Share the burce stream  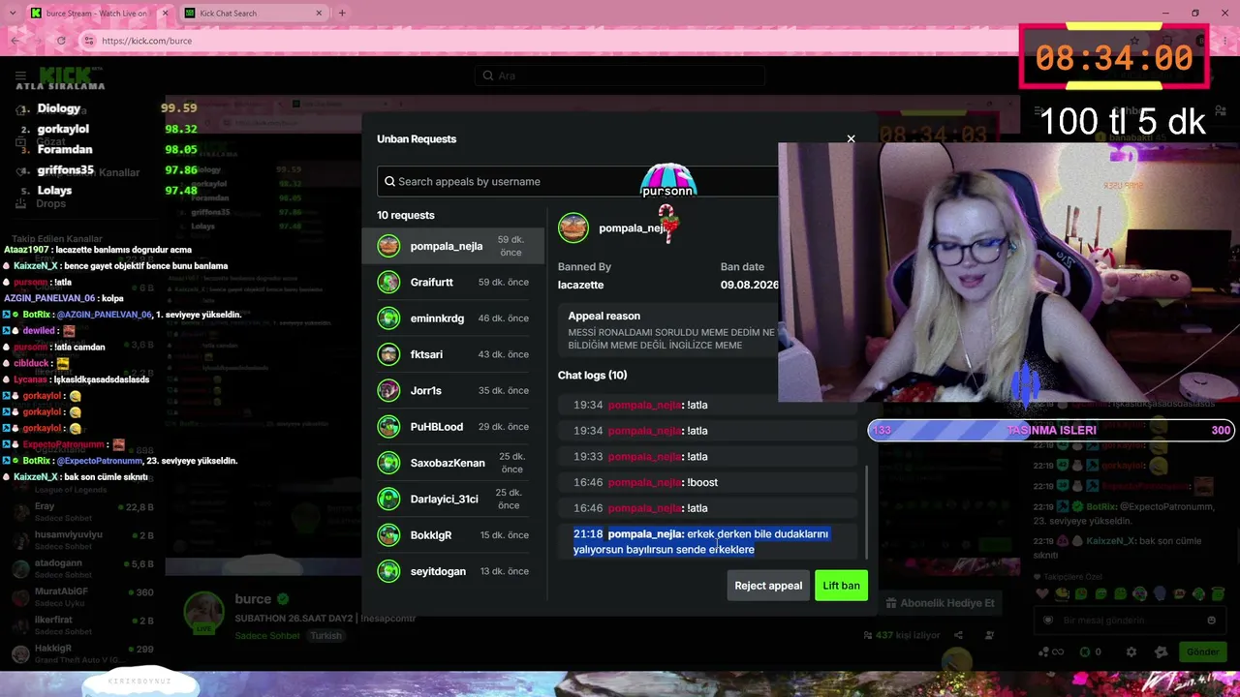(958, 635)
